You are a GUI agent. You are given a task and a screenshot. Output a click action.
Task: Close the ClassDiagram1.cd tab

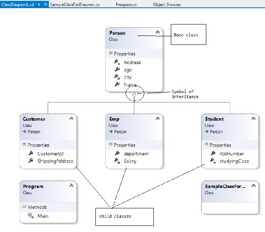[45, 4]
